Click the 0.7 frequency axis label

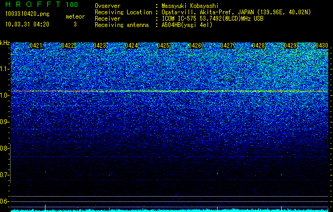pyautogui.click(x=5, y=175)
